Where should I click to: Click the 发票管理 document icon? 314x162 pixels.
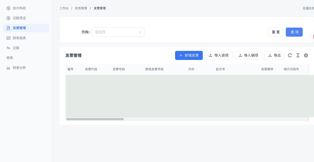[x=9, y=28]
